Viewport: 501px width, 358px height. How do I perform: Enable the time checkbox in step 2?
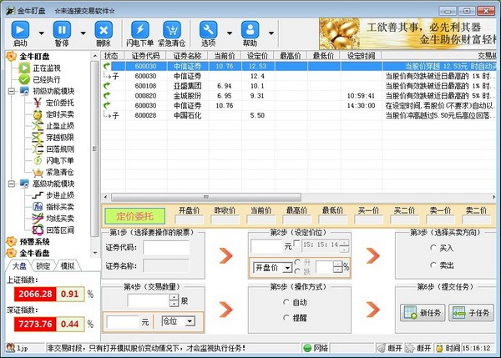pos(296,244)
